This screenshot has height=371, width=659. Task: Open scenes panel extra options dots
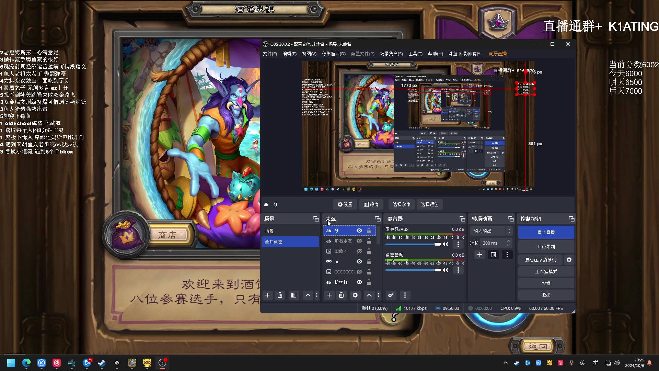coord(316,295)
